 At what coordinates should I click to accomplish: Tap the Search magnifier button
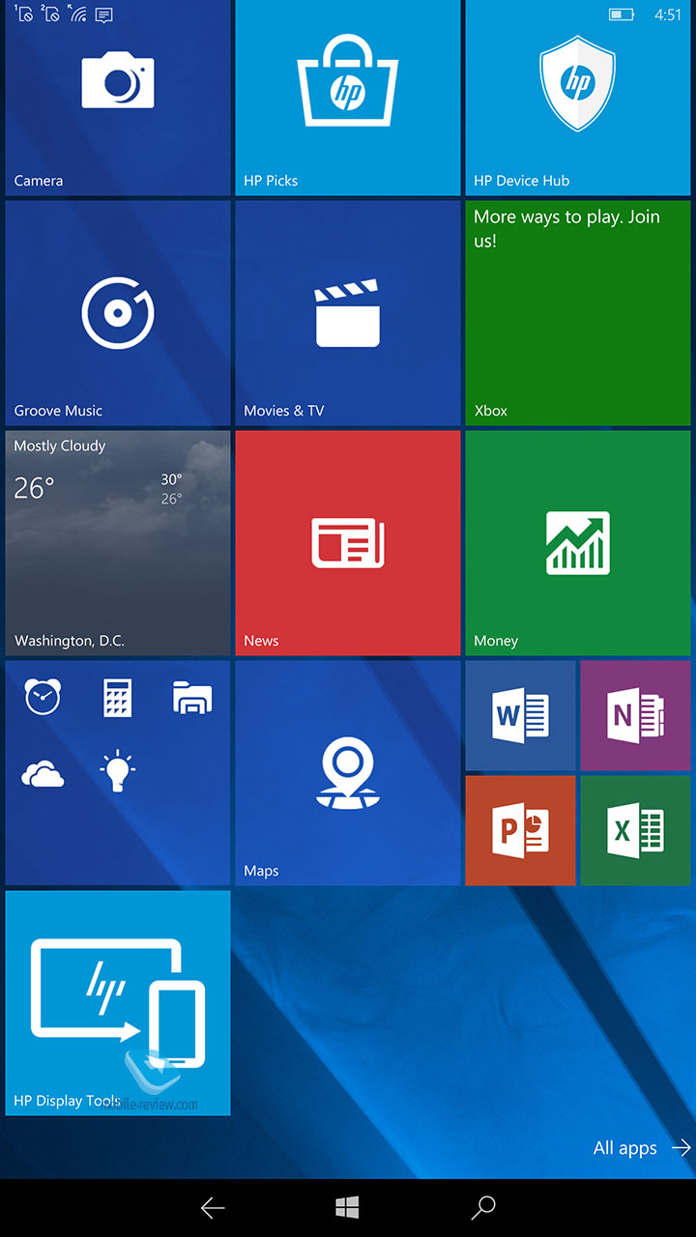pyautogui.click(x=483, y=1207)
